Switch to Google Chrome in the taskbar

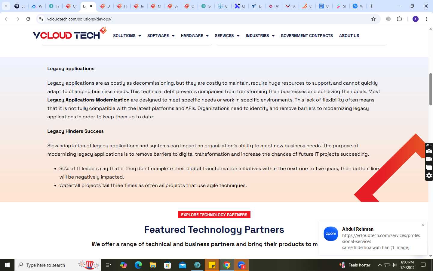(x=227, y=265)
